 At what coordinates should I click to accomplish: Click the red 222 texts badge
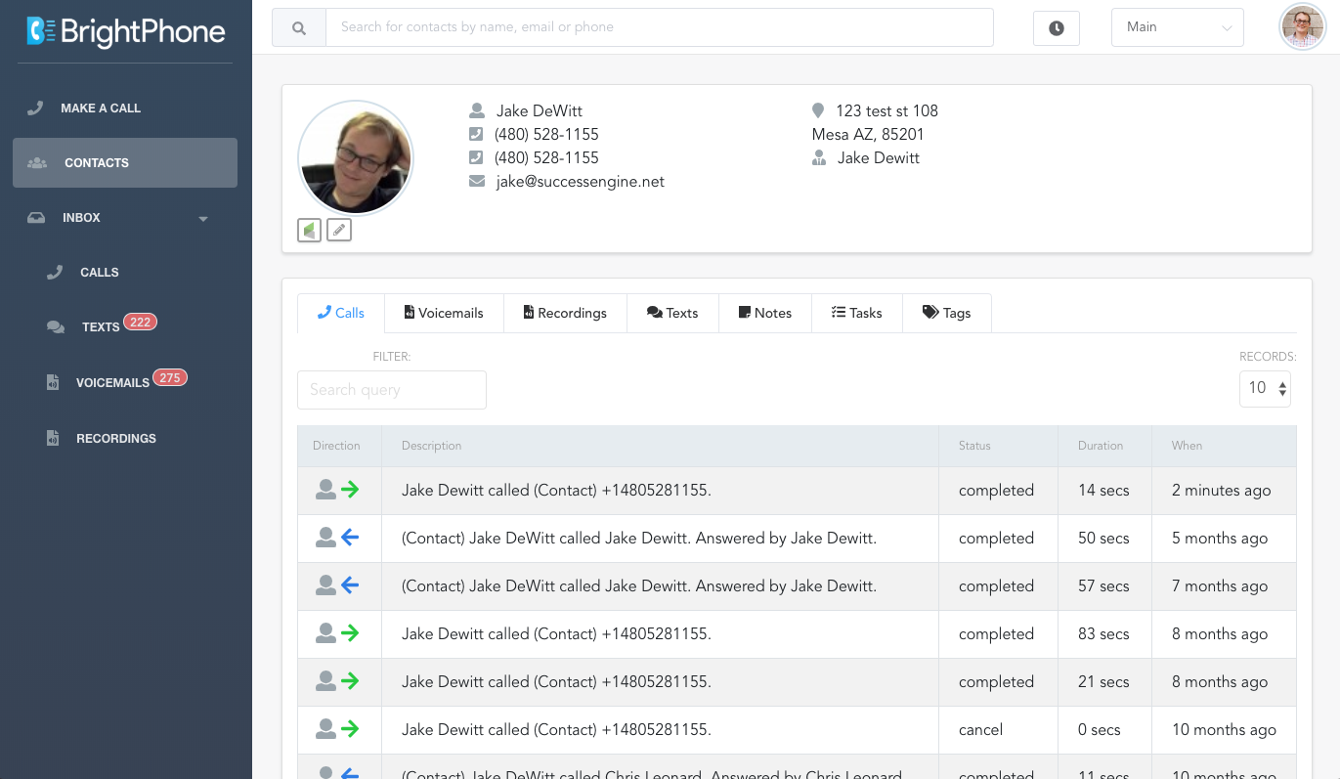point(140,323)
